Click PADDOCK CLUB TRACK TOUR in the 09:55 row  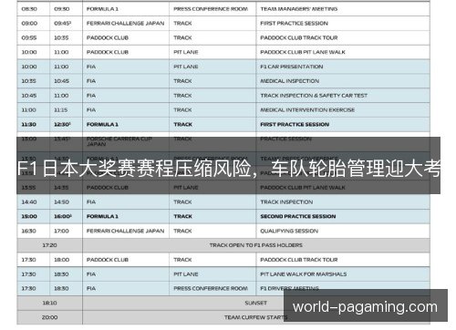299,38
